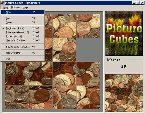
Task: Click the third-row leftmost puzzle tile
Action: click(x=17, y=74)
